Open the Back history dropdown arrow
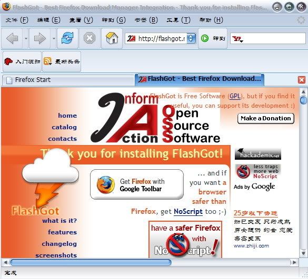 click(26, 38)
